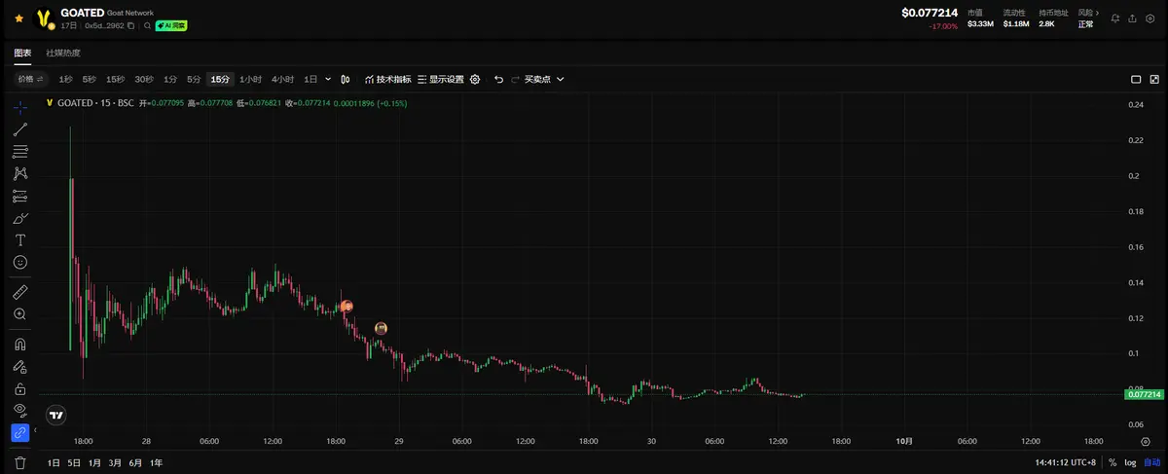Viewport: 1168px width, 474px height.
Task: Toggle the favorite star for GOATED
Action: 18,18
